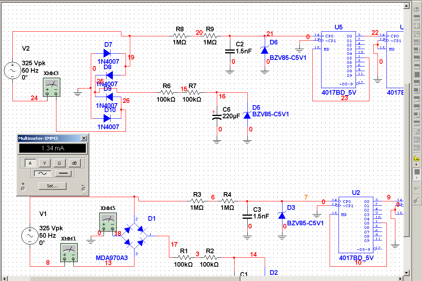This screenshot has width=422, height=281.
Task: Click the XMM3 multimeter symbol on schematic
Action: pos(52,87)
